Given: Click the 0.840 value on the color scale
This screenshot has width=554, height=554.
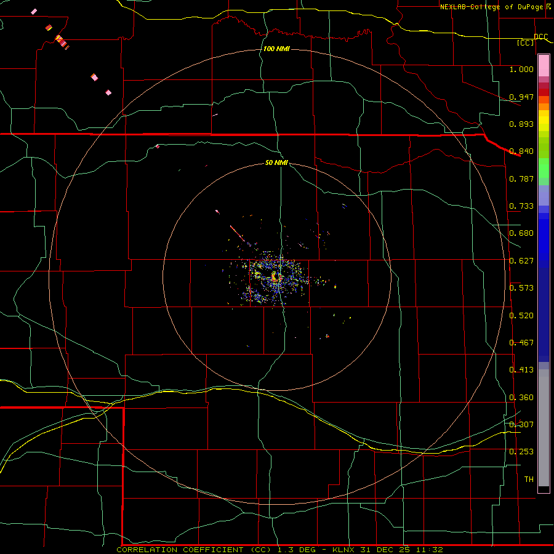Looking at the screenshot, I should click(521, 151).
